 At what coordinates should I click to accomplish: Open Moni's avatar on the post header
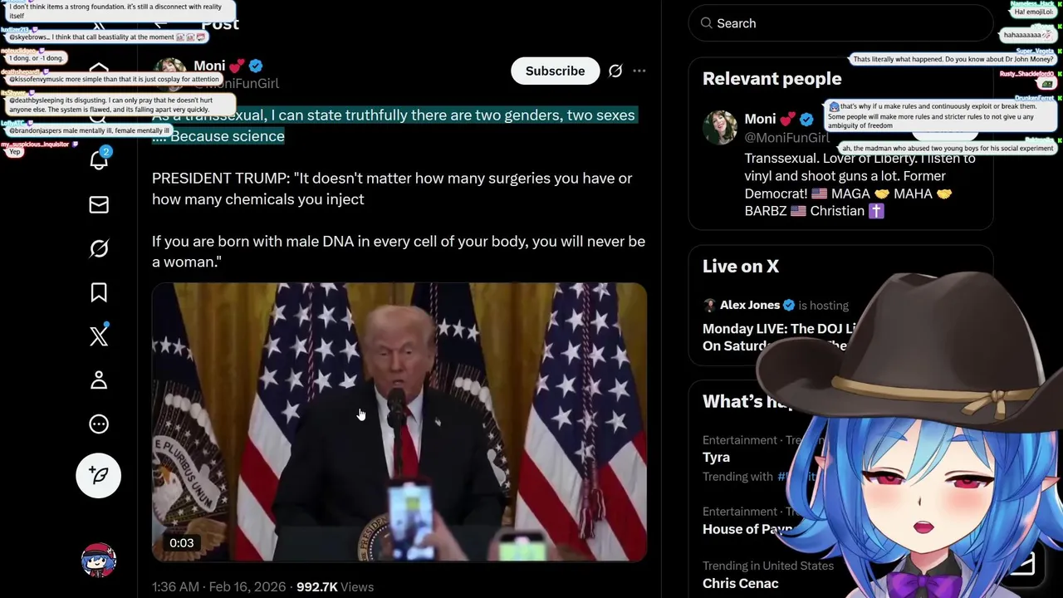[x=170, y=74]
